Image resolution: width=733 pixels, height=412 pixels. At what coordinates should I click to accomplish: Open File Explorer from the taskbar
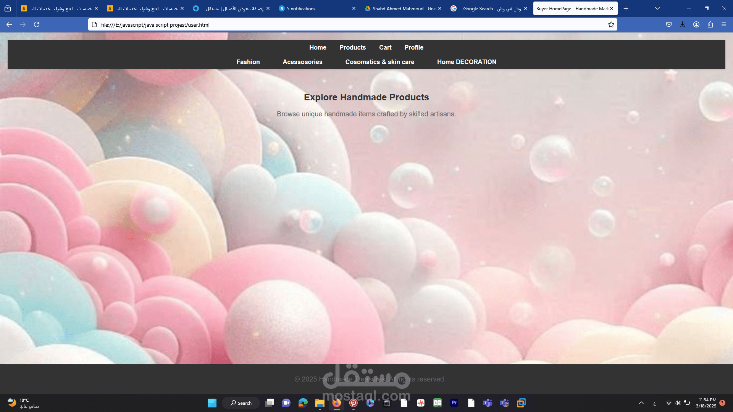(x=320, y=403)
